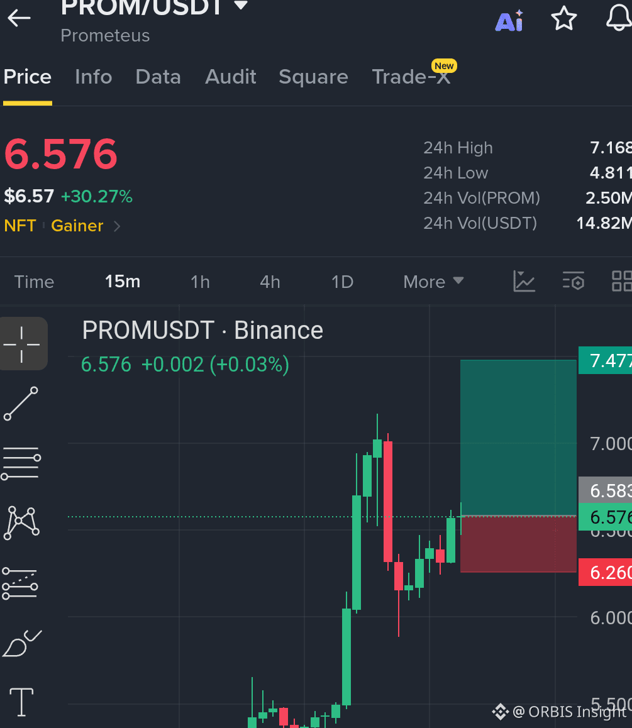Open the NFT category tag
The image size is (632, 728).
[x=20, y=226]
